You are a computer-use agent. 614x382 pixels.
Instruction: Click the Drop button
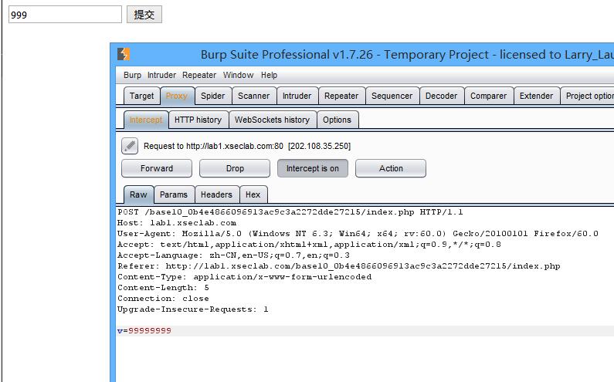(235, 168)
